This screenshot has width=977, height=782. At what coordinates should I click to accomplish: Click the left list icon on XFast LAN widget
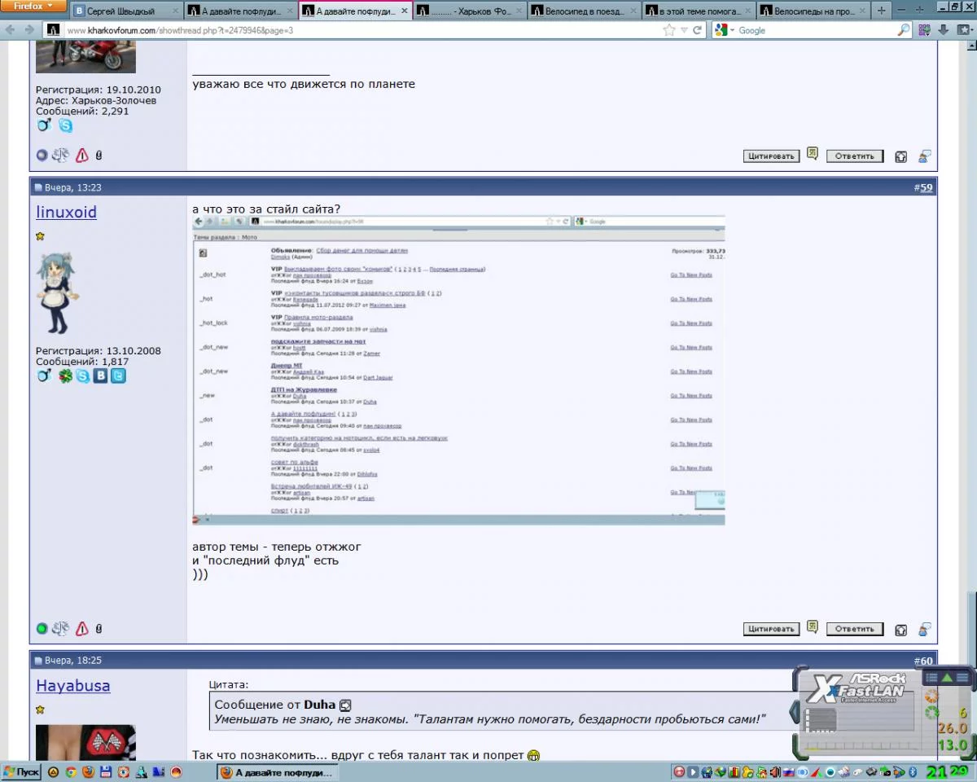click(x=932, y=678)
